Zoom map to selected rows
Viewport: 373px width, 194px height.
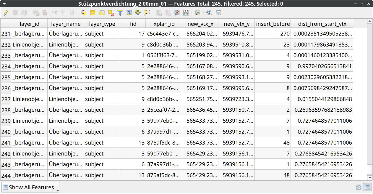pyautogui.click(x=147, y=13)
